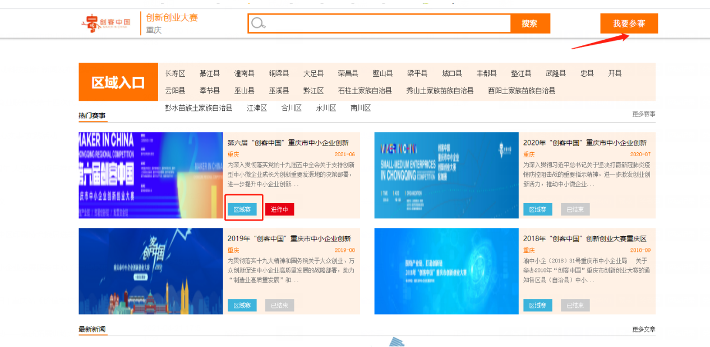Select 城口县 region

(x=452, y=73)
